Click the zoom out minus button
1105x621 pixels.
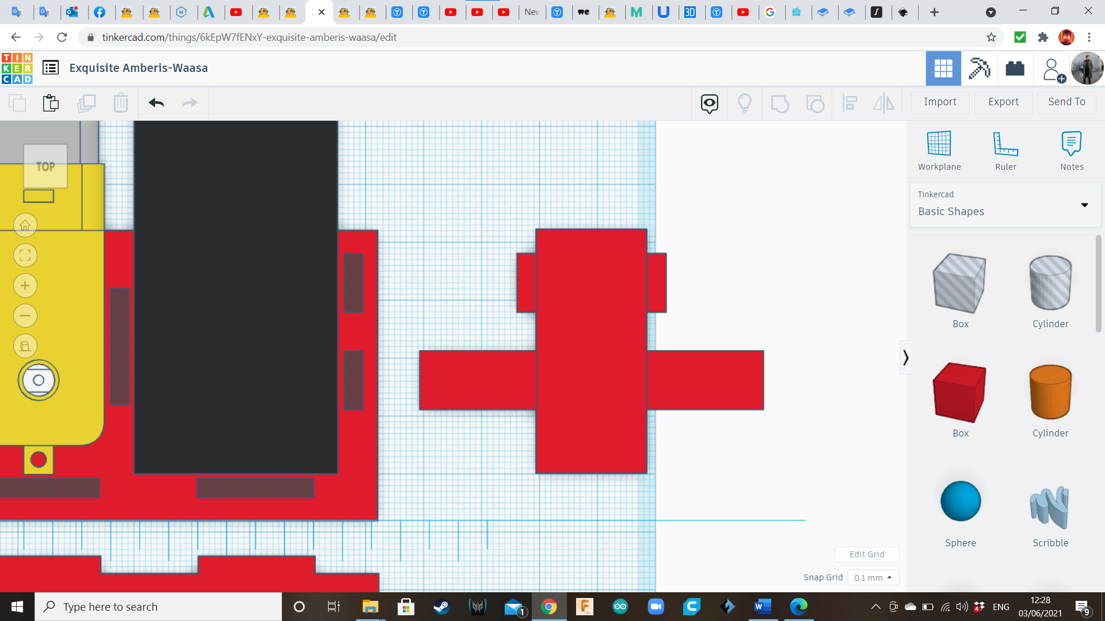coord(25,316)
